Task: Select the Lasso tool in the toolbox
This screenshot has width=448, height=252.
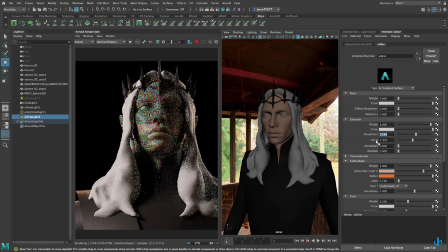Action: (x=5, y=45)
